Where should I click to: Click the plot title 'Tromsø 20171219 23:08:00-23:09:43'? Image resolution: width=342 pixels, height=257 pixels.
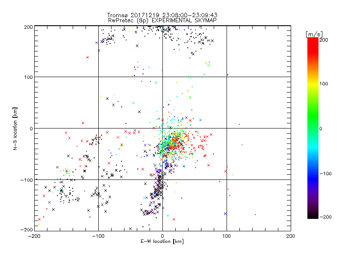coord(162,15)
